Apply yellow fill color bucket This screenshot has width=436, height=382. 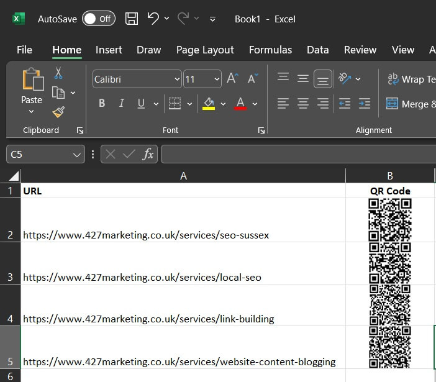pos(209,104)
